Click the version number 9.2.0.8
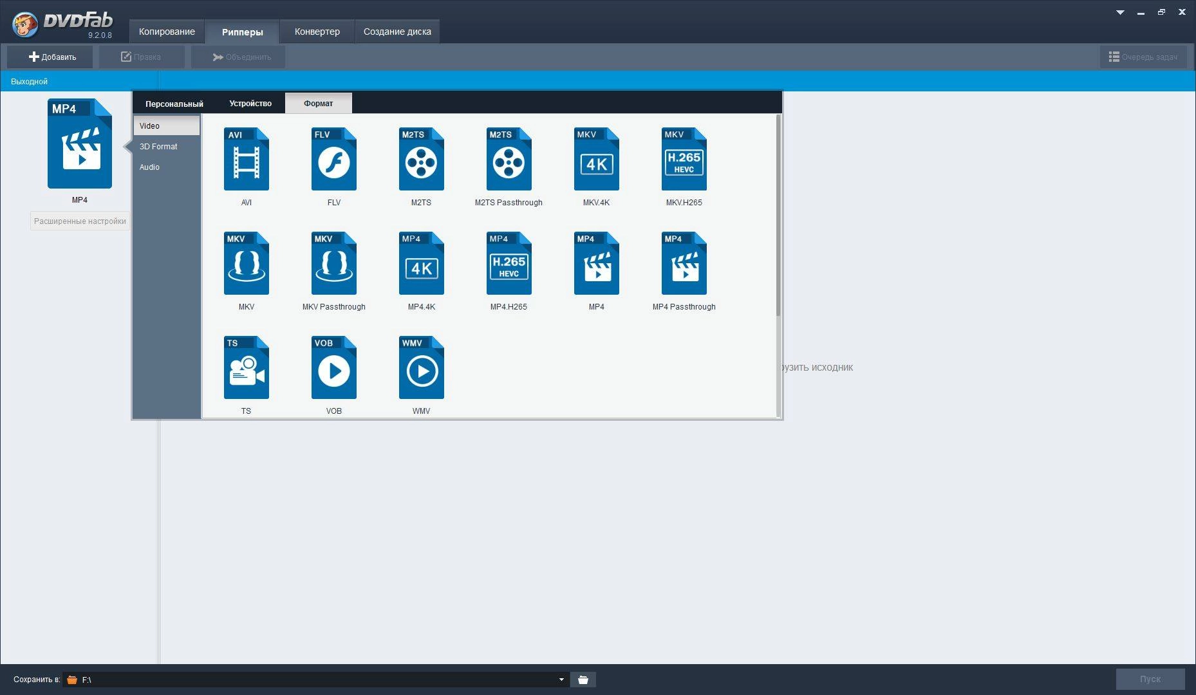The width and height of the screenshot is (1196, 695). (x=100, y=35)
